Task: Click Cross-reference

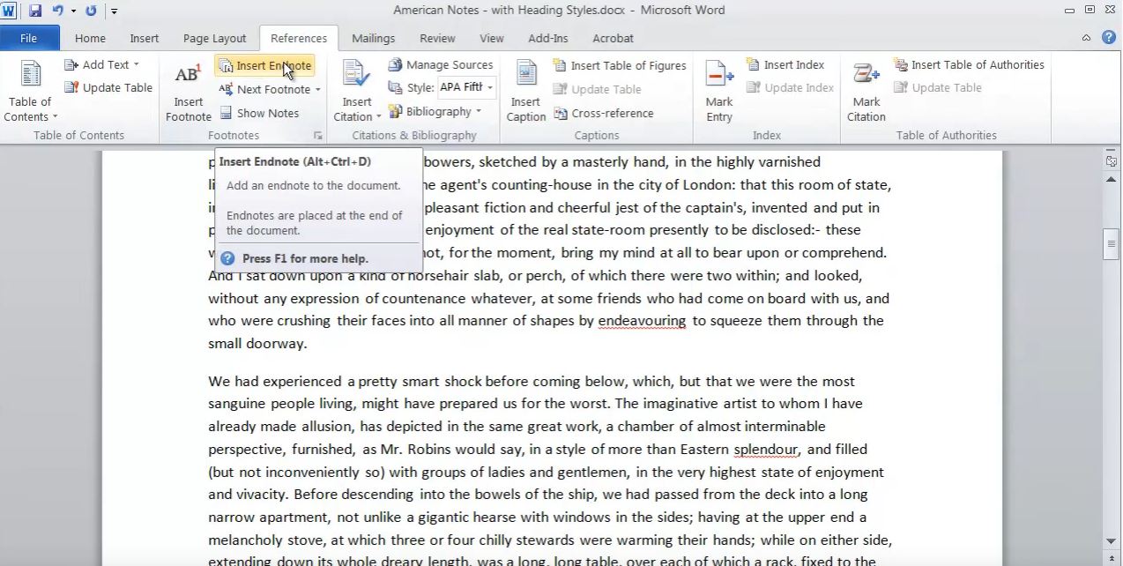Action: pos(604,113)
